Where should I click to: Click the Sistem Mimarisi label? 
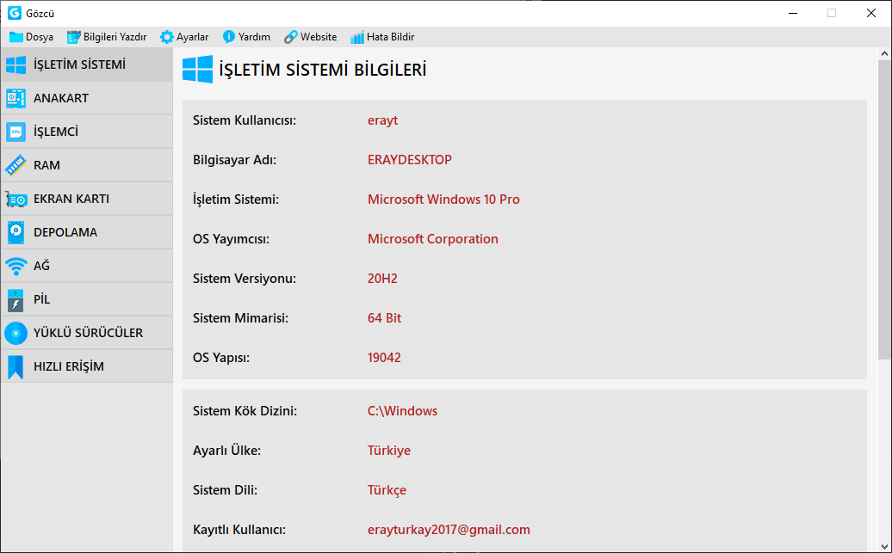tap(240, 318)
